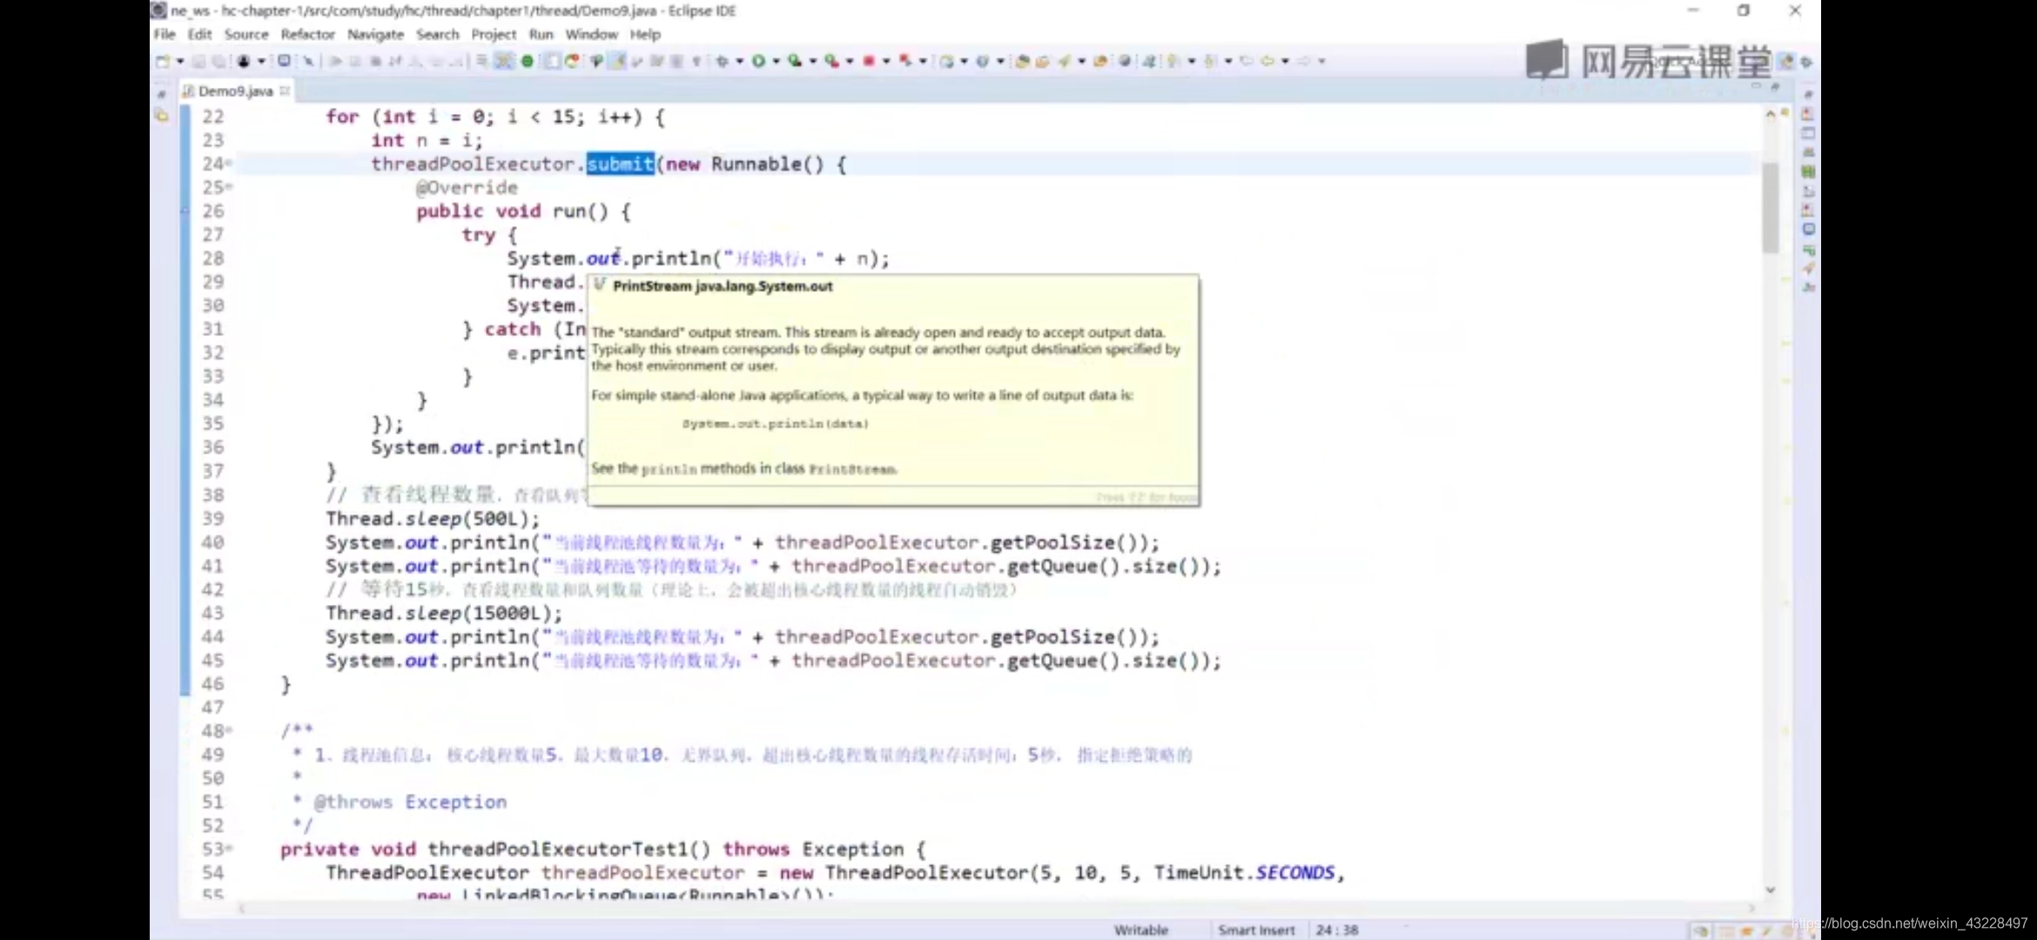This screenshot has width=2037, height=940.
Task: Open the Help menu
Action: point(645,34)
